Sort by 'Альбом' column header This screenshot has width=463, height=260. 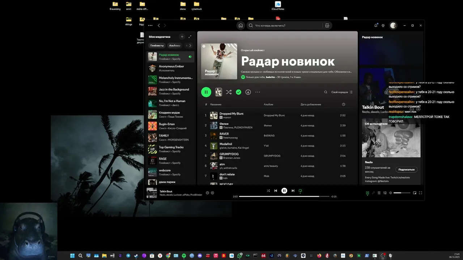tap(268, 104)
